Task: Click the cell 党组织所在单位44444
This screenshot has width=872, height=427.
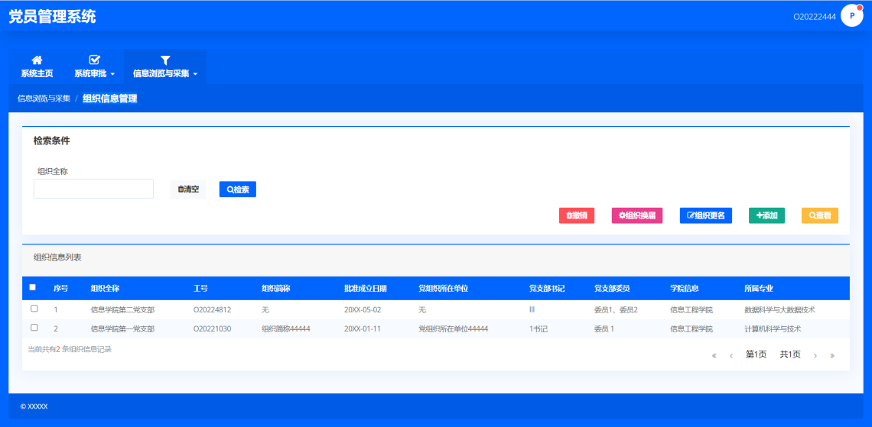Action: pos(454,328)
